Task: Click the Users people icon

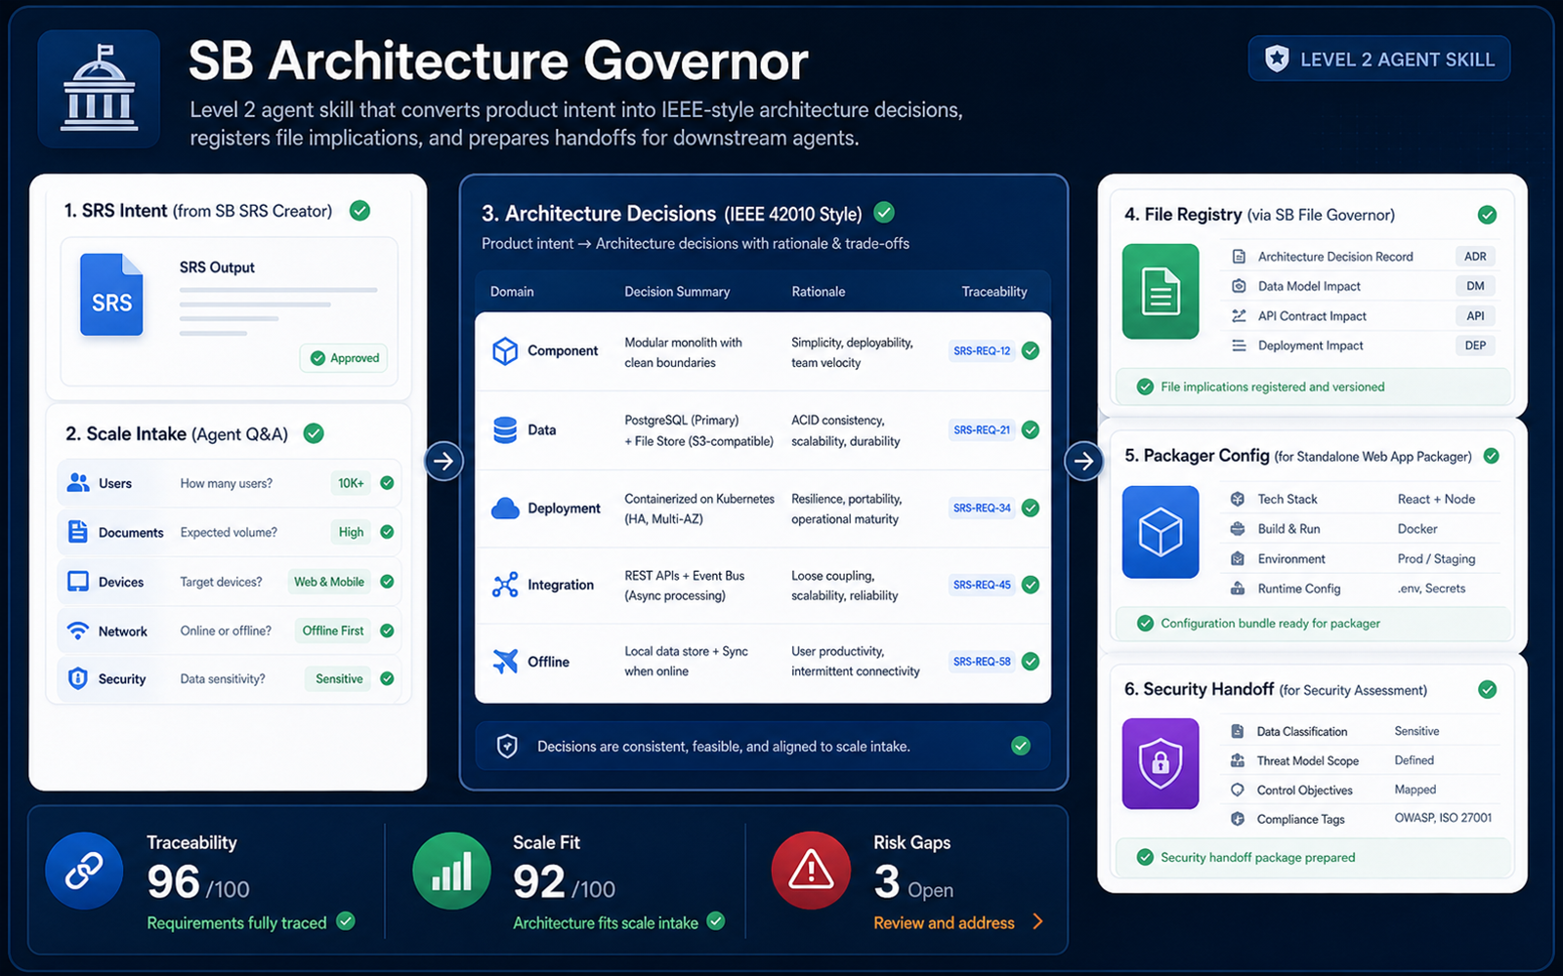Action: pyautogui.click(x=78, y=483)
